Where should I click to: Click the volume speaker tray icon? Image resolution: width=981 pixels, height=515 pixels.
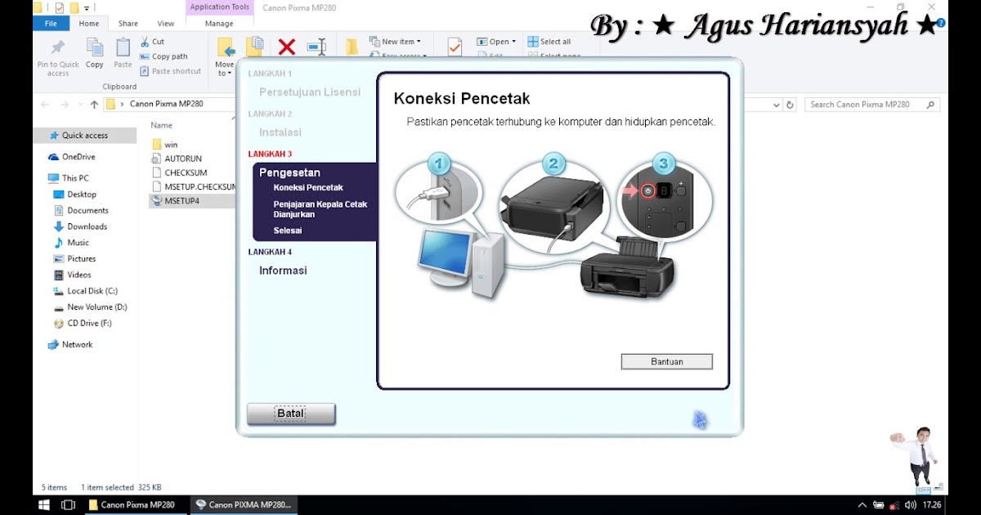tap(911, 505)
